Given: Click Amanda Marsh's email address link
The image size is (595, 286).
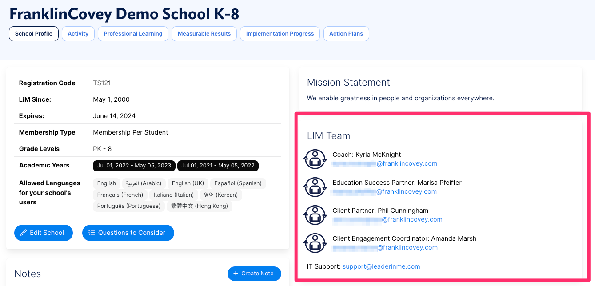Looking at the screenshot, I should tap(385, 247).
